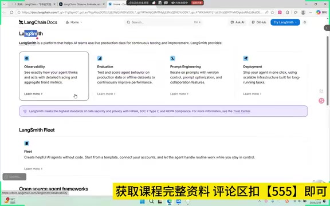Click the Observability card icon
The image size is (330, 206).
(27, 58)
